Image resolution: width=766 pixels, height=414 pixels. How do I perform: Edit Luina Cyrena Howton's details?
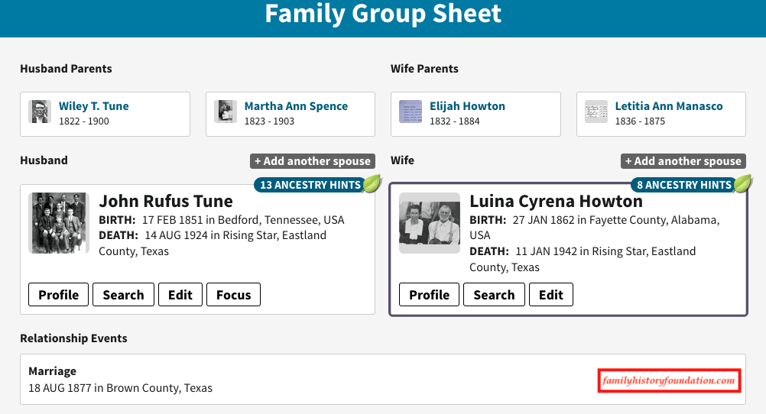[x=550, y=295]
